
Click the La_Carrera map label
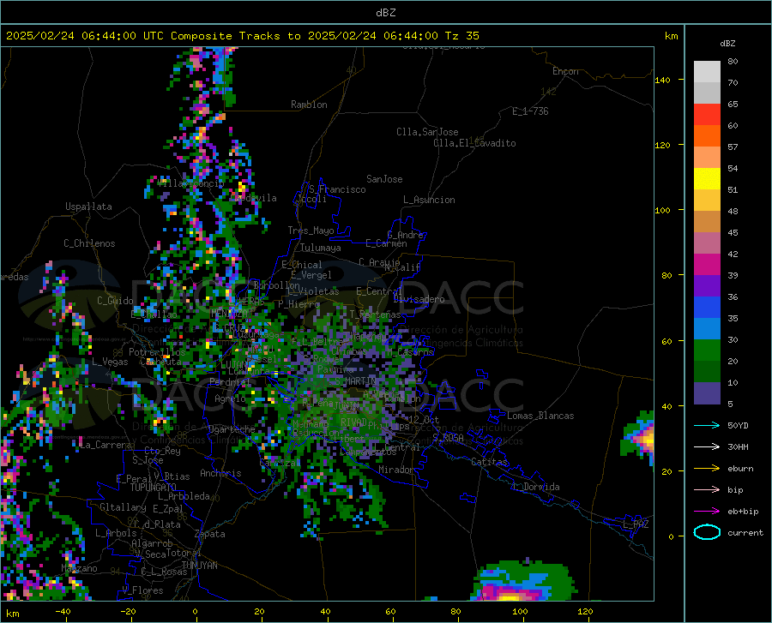[106, 445]
